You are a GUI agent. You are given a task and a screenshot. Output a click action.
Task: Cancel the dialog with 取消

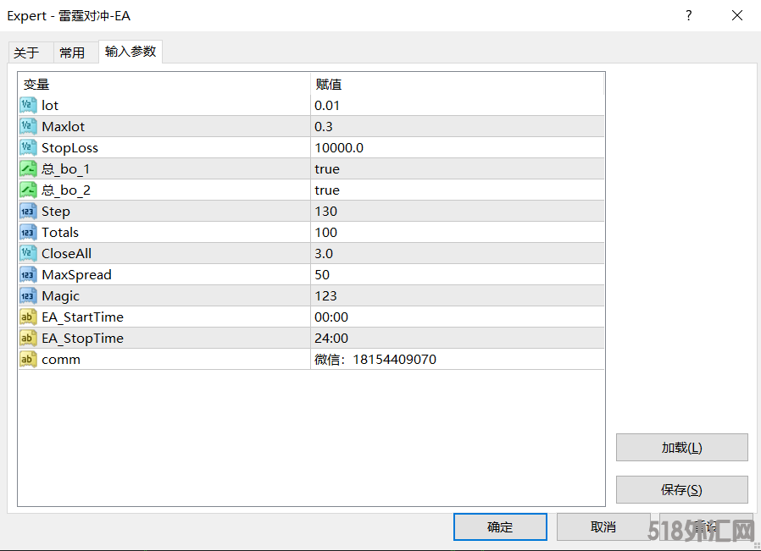pyautogui.click(x=603, y=526)
